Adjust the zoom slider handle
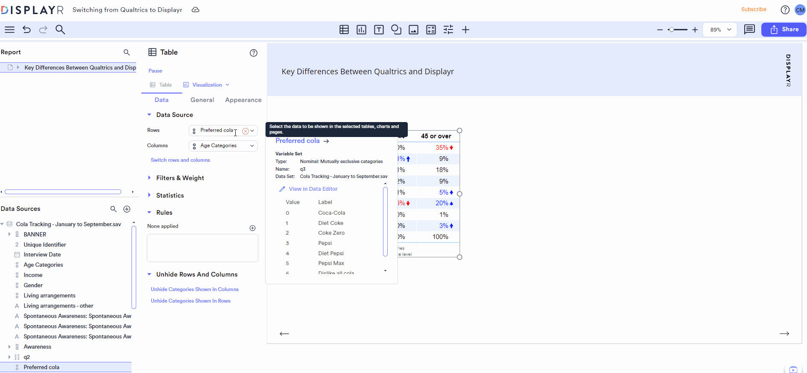Viewport: 807px width, 373px height. (671, 30)
